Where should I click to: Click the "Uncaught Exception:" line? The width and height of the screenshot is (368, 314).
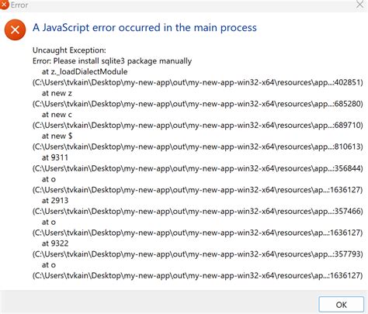pyautogui.click(x=69, y=50)
